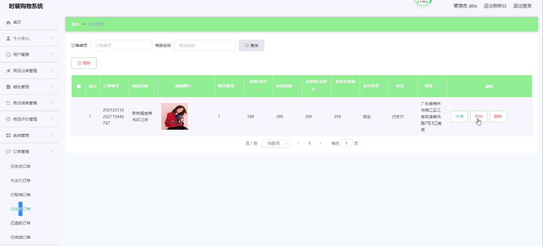
Task: Click 管理员 abo in header
Action: pyautogui.click(x=465, y=6)
